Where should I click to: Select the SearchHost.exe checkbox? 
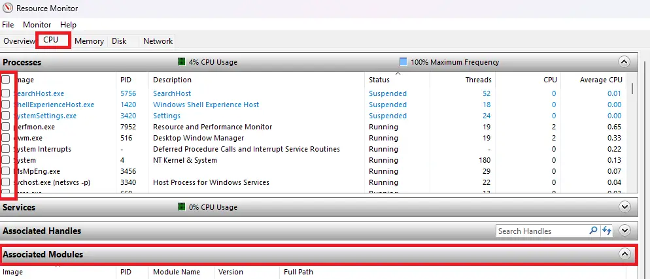click(6, 93)
